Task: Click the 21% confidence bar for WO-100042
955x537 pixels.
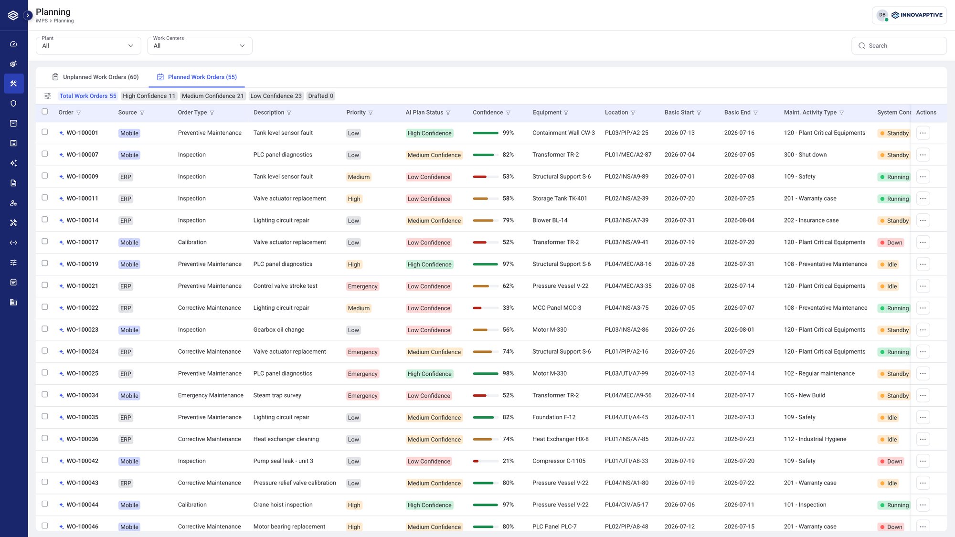Action: coord(486,462)
